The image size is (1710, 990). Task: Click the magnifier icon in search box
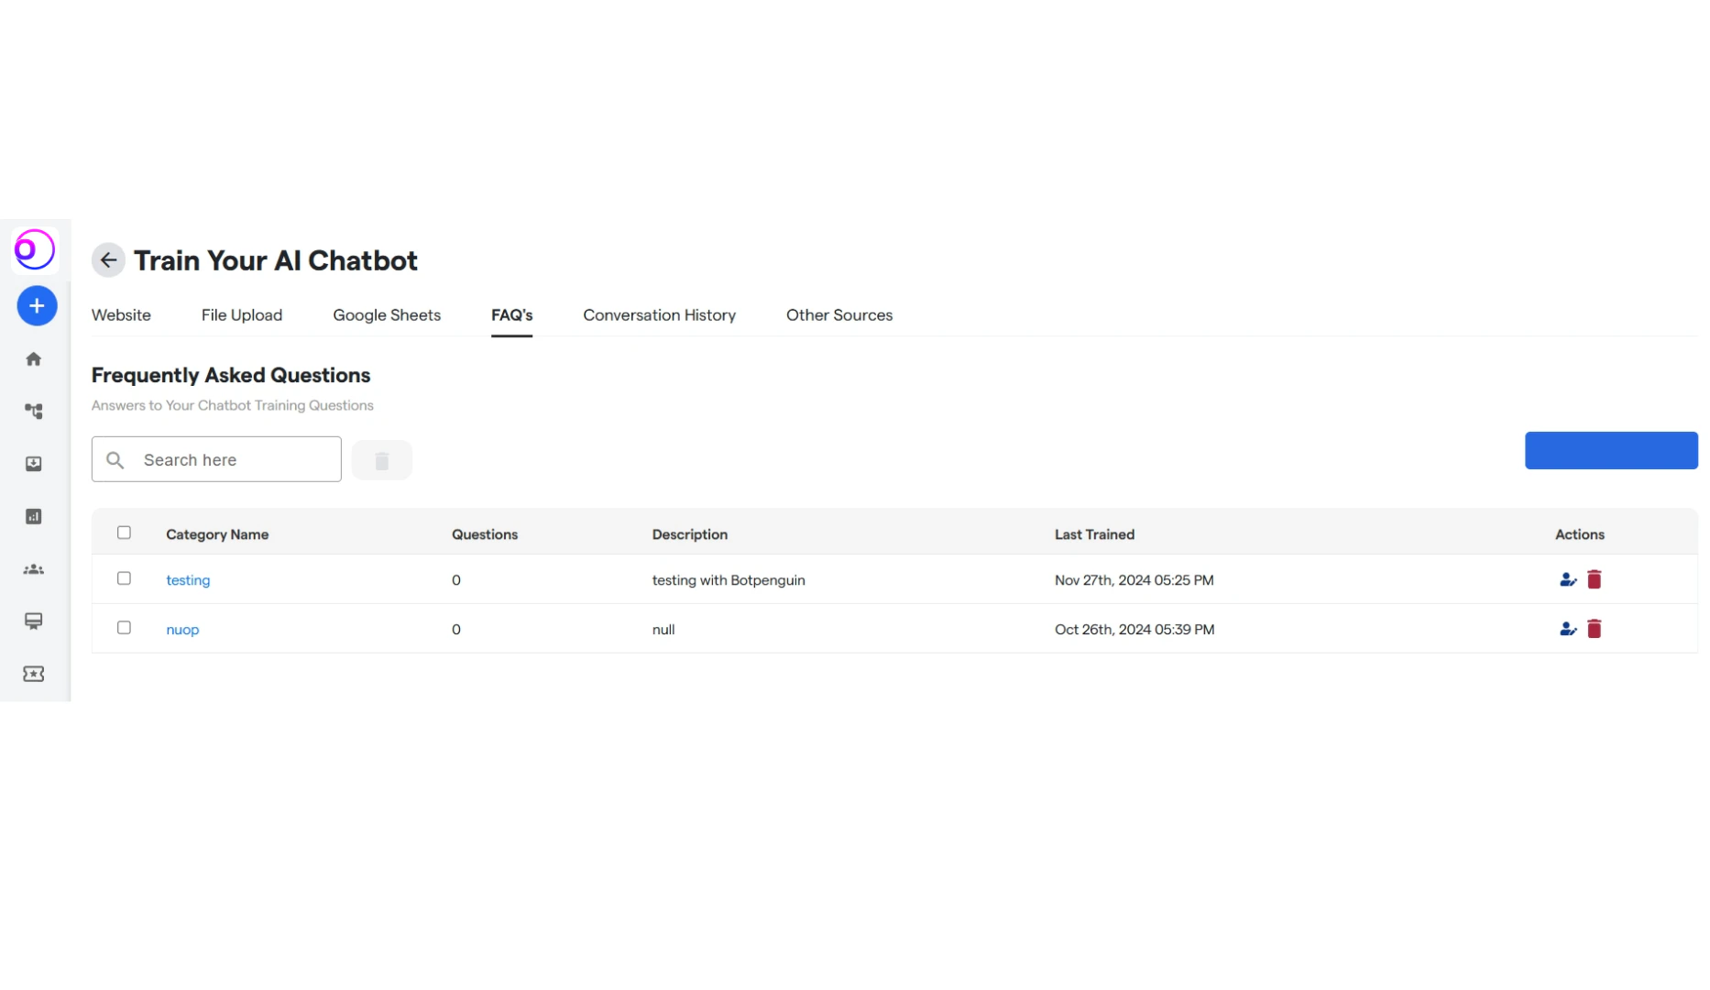(x=115, y=460)
